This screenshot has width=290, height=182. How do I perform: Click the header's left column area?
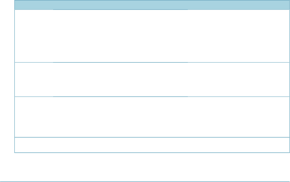click(x=34, y=5)
